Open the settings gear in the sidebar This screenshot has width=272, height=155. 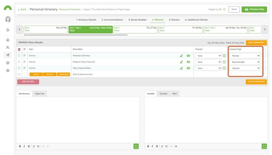(8, 70)
